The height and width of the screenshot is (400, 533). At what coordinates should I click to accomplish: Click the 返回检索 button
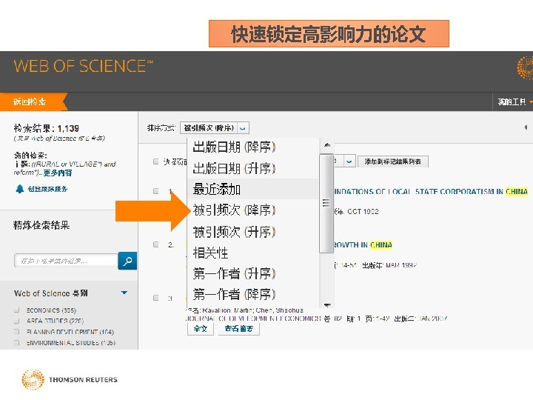33,101
